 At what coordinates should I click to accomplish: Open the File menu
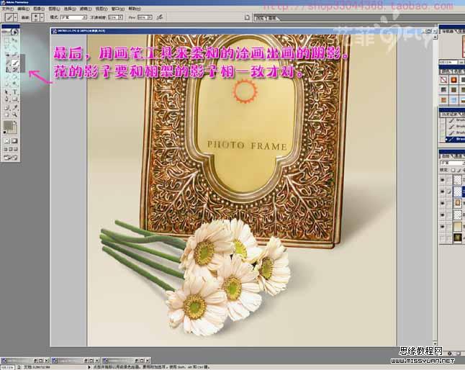coord(7,9)
